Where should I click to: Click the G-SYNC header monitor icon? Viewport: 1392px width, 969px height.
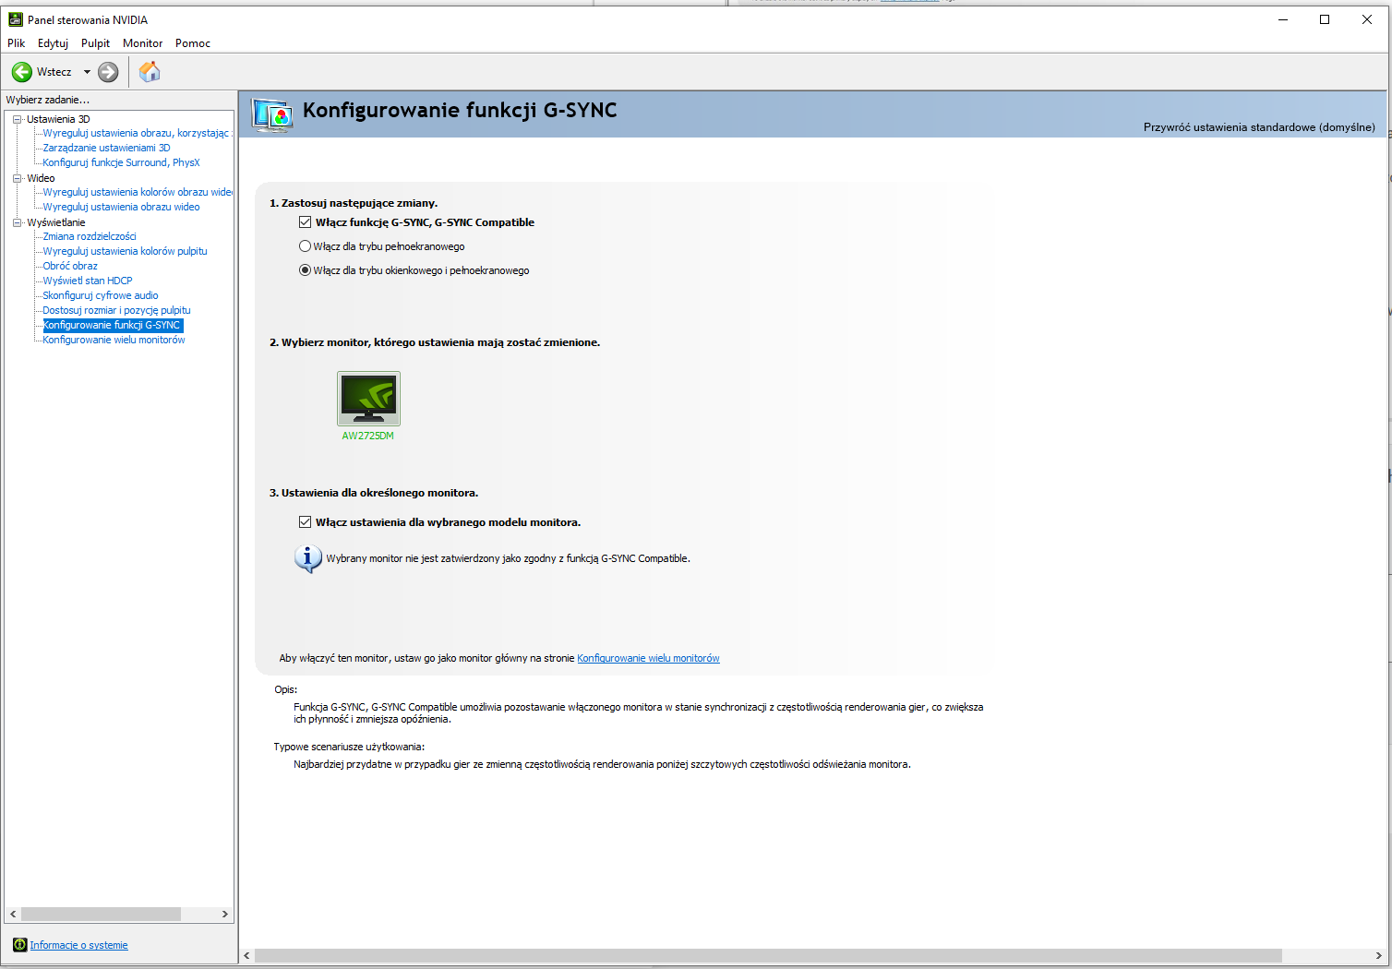272,115
